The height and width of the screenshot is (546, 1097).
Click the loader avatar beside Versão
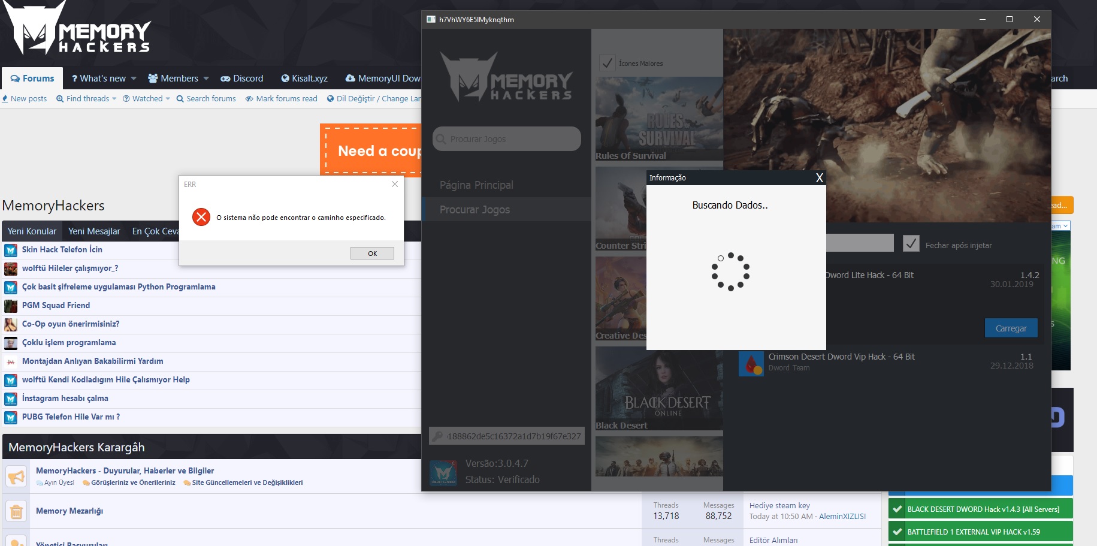coord(443,472)
